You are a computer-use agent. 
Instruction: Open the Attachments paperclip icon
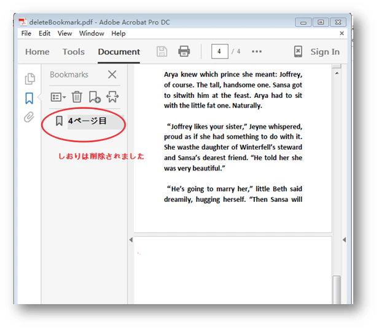point(29,117)
